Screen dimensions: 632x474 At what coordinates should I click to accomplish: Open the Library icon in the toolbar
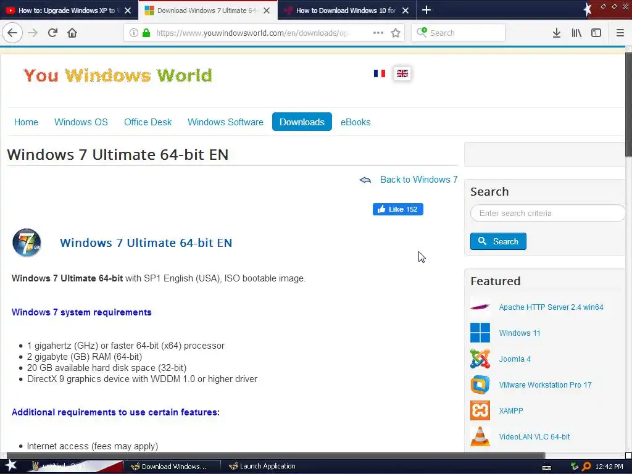[x=576, y=33]
